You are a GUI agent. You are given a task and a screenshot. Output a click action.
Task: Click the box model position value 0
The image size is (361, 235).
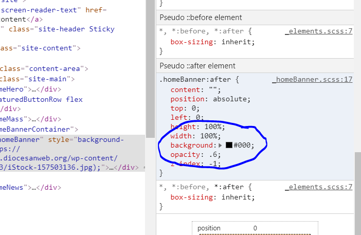(x=255, y=228)
